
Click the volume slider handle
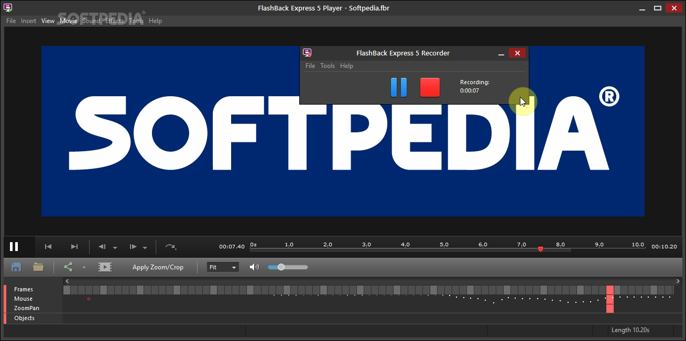281,267
